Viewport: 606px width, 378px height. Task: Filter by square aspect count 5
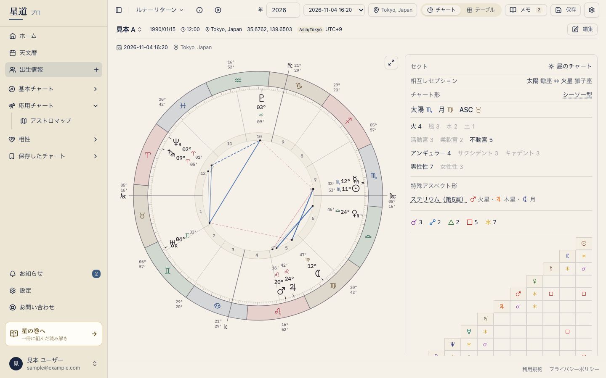point(472,222)
